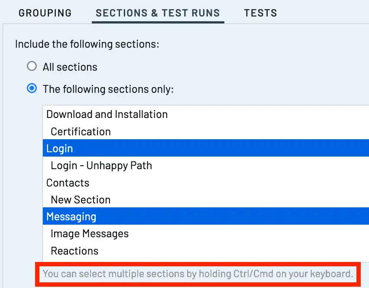Click 'The following sections only:' label text
This screenshot has width=369, height=288.
(108, 89)
